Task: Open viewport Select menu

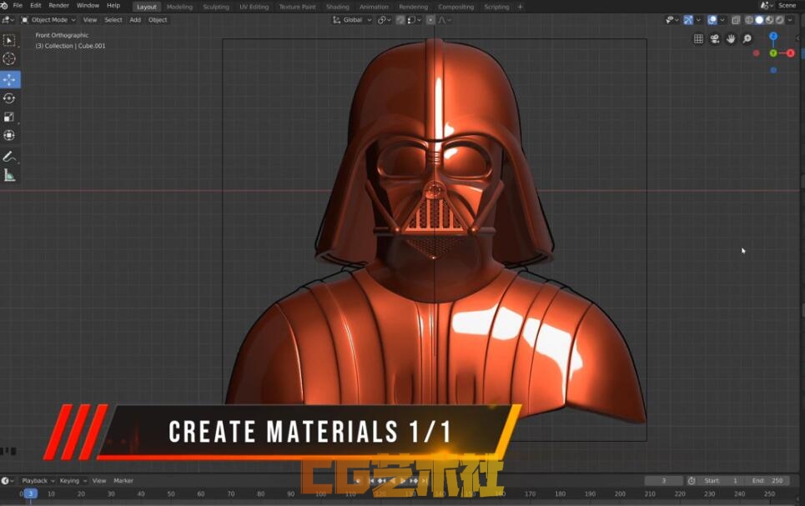Action: [113, 20]
